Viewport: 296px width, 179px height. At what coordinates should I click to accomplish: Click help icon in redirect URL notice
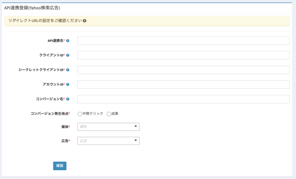[x=85, y=21]
